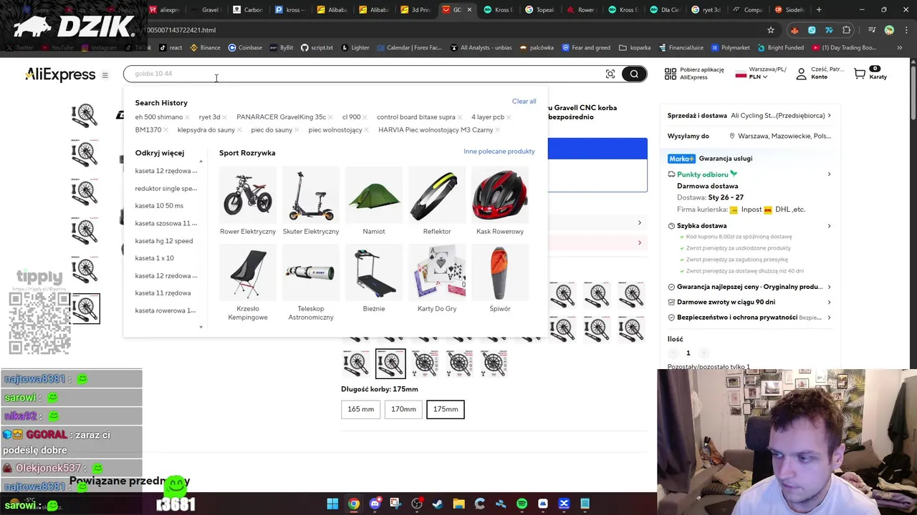The width and height of the screenshot is (917, 515).
Task: Select 'HARVIA Piec wolnostojący M3 Czarny' history
Action: (436, 130)
